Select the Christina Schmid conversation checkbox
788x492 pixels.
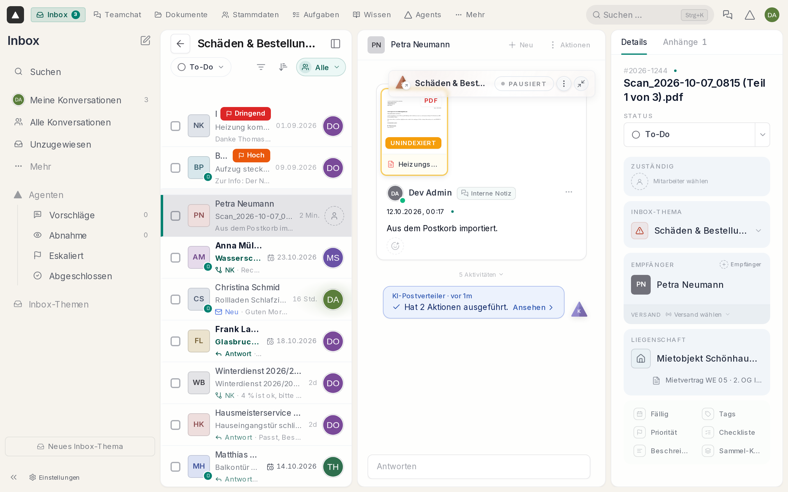tap(175, 300)
